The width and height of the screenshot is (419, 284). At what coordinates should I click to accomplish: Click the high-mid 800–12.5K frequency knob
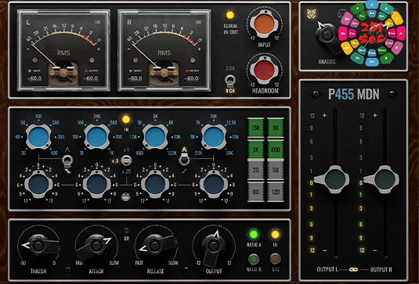tap(155, 137)
